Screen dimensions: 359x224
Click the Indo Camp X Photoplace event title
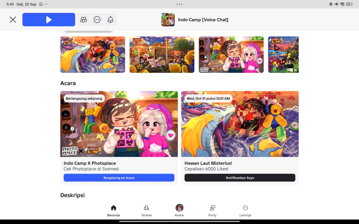90,163
